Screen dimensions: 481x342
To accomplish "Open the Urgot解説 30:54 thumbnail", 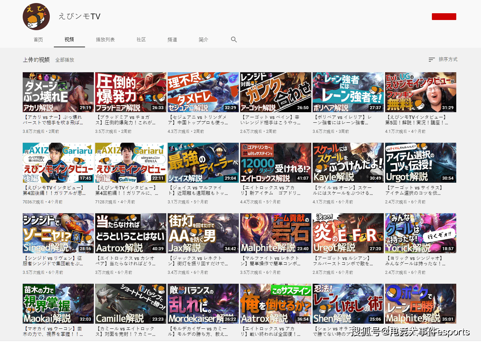I will point(421,163).
